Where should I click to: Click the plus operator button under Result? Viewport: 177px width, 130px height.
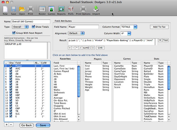point(70,48)
